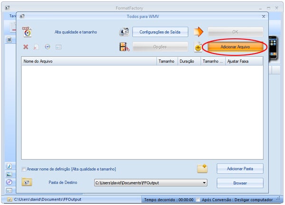
Task: Click the Browser button
Action: (240, 183)
